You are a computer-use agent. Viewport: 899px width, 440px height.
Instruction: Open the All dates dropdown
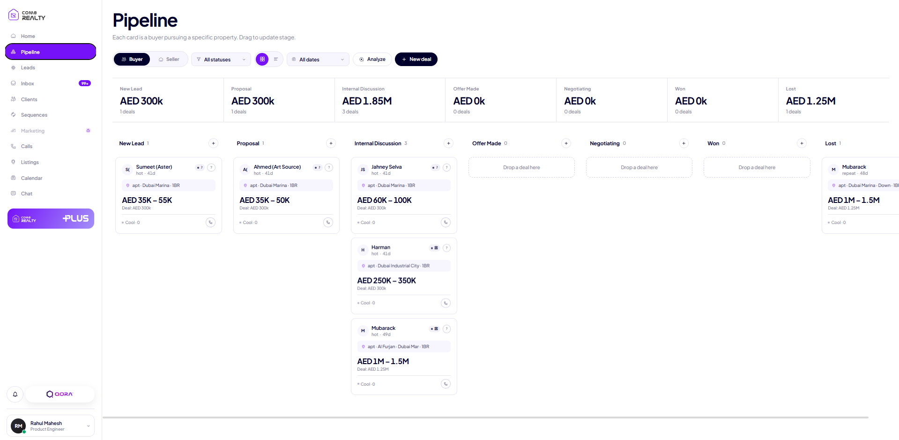318,60
